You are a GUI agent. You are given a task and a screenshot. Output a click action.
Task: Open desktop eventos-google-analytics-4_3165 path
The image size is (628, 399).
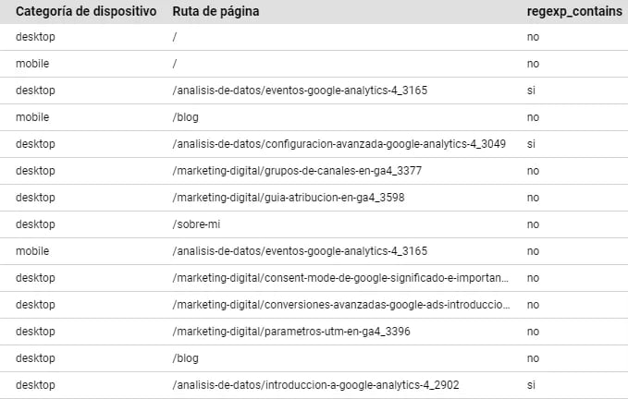[x=300, y=91]
